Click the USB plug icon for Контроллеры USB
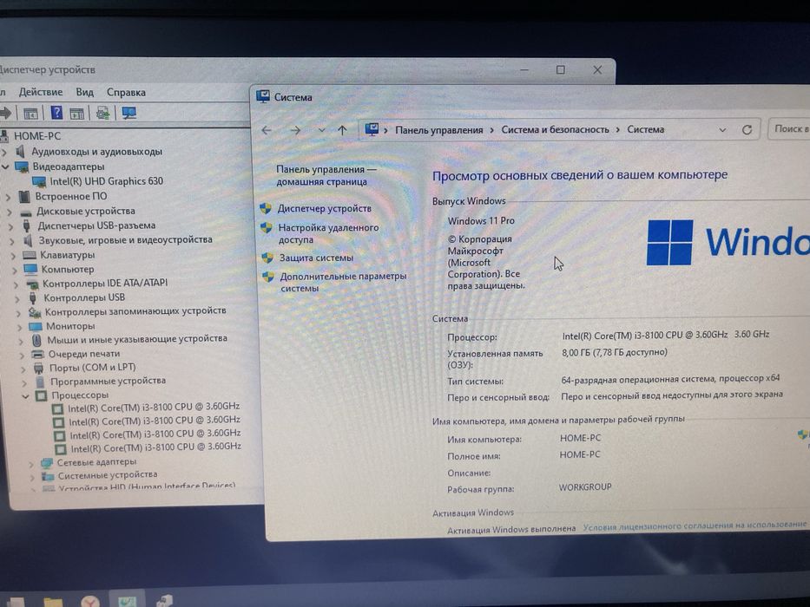 click(33, 297)
